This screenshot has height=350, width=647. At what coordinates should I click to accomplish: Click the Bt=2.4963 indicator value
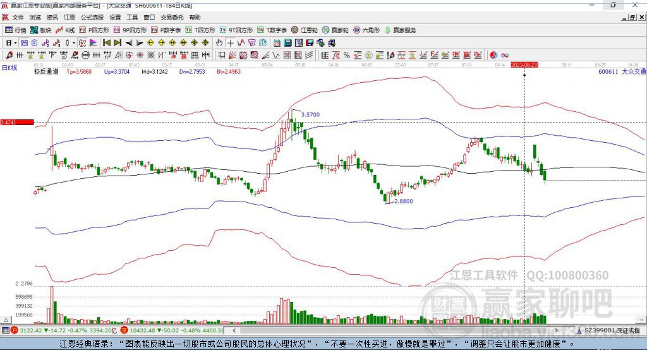(x=229, y=71)
